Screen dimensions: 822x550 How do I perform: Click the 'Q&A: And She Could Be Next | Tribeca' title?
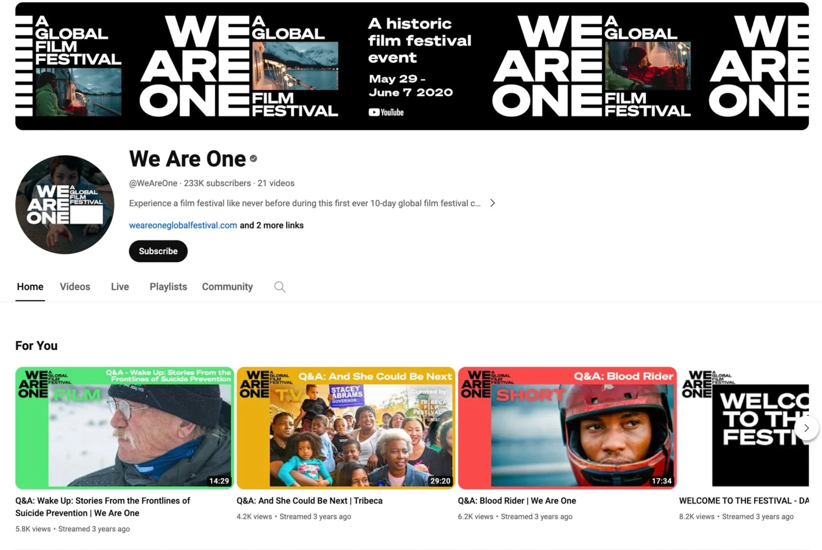click(x=309, y=501)
